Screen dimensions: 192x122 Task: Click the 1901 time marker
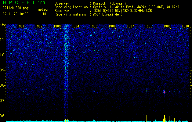coord(21,26)
